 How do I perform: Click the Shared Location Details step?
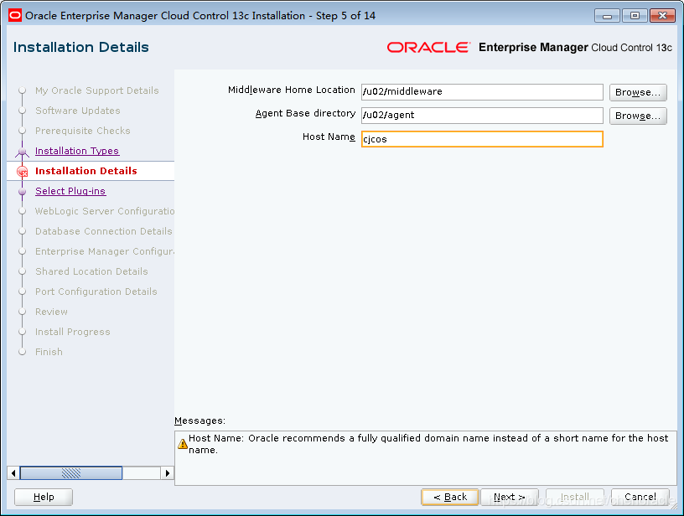tap(91, 271)
